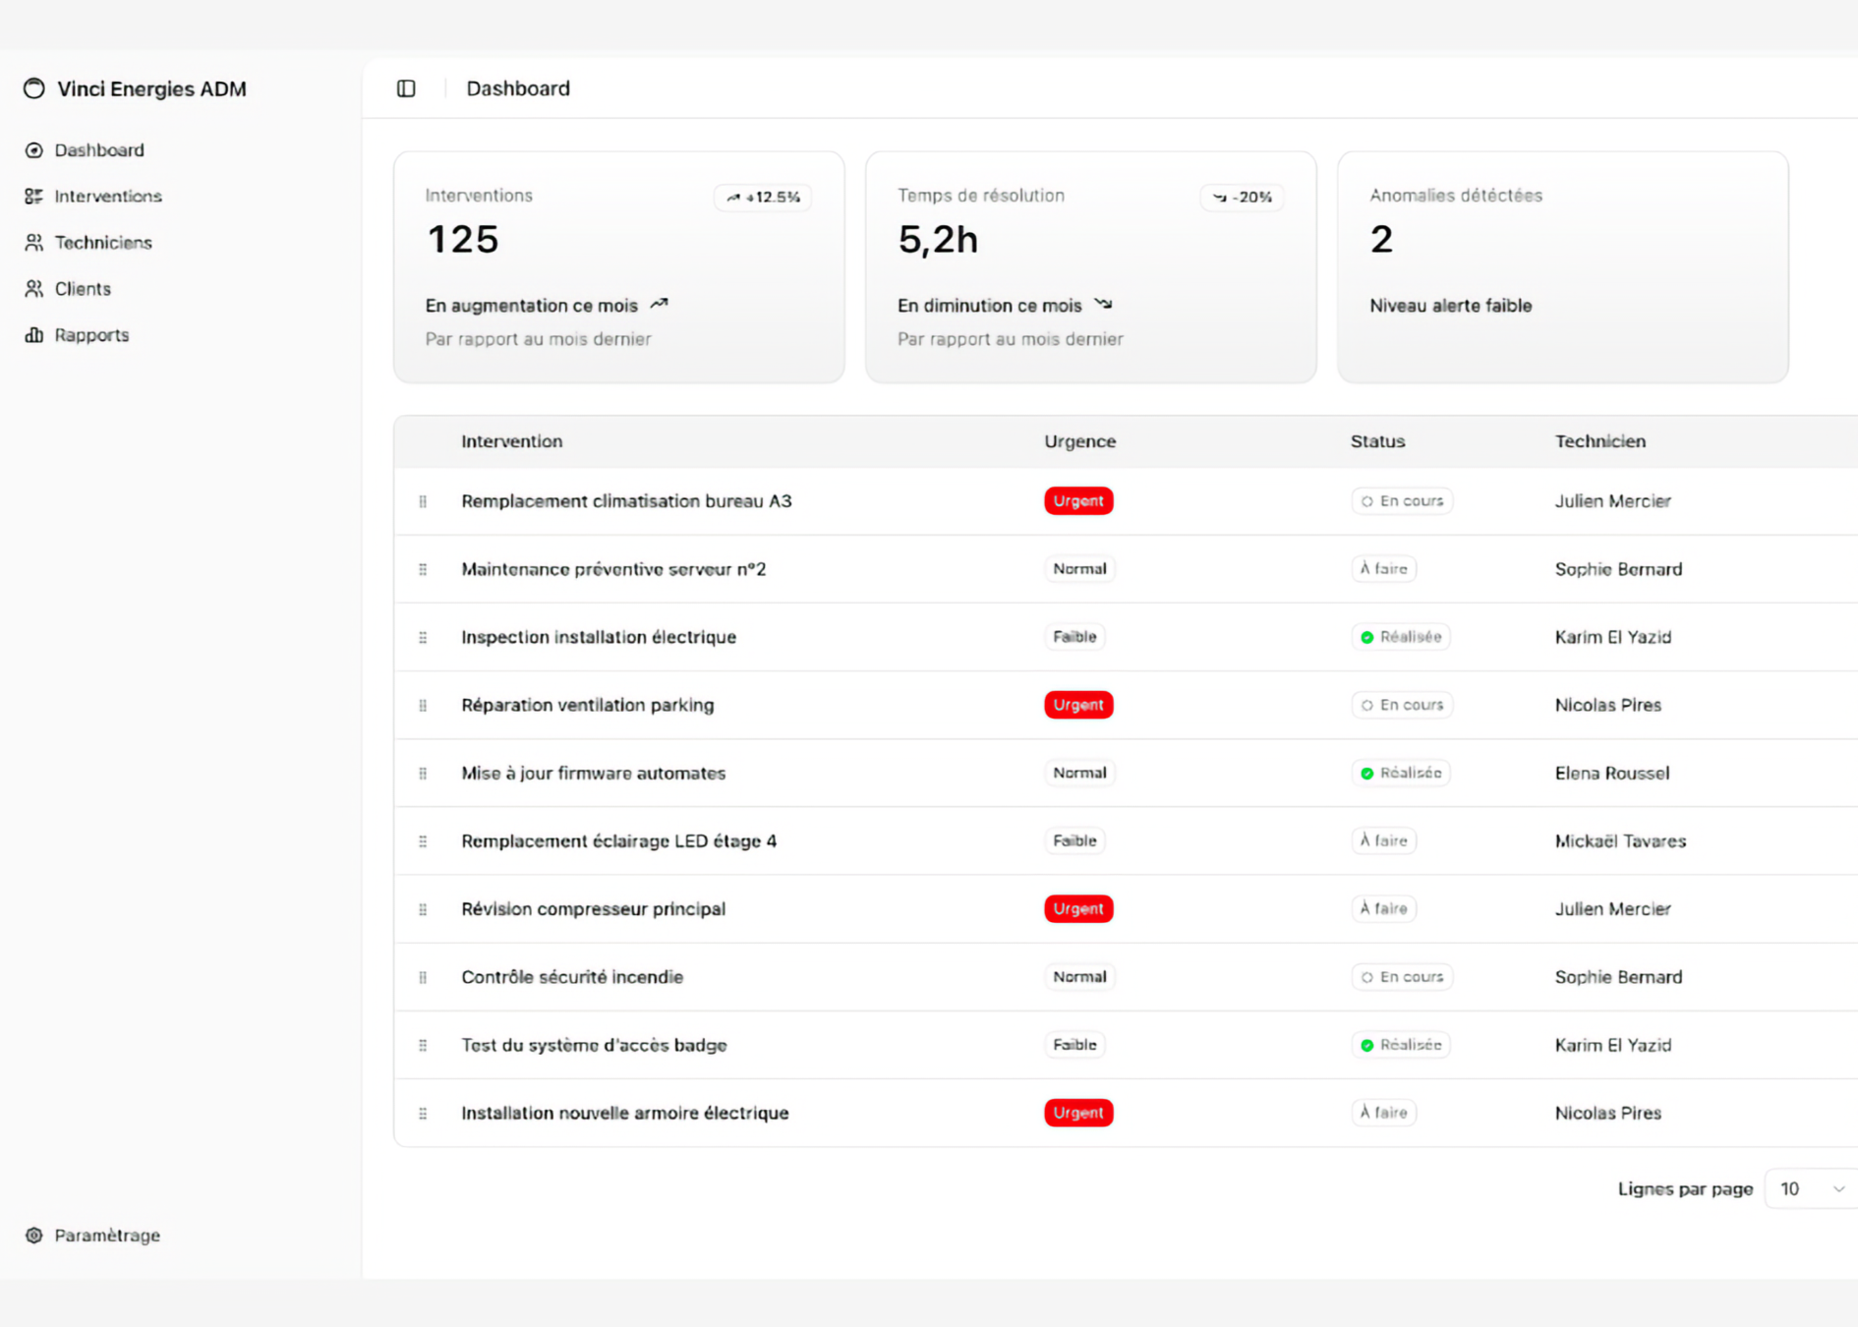Image resolution: width=1858 pixels, height=1327 pixels.
Task: Click Urgent badge for Révision compresseur principal
Action: pos(1078,909)
